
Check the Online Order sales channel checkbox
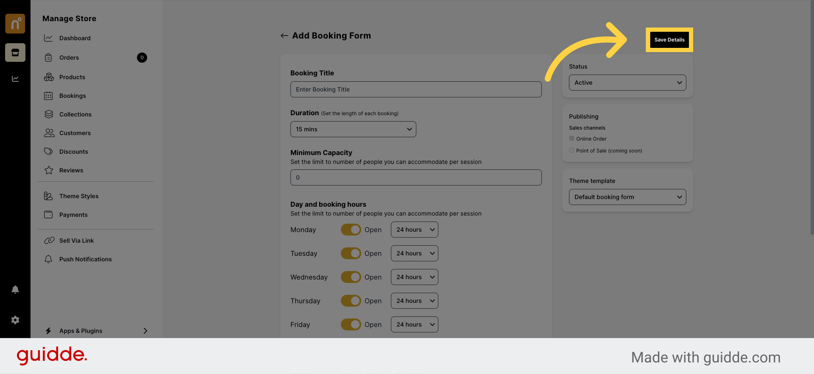(x=571, y=139)
